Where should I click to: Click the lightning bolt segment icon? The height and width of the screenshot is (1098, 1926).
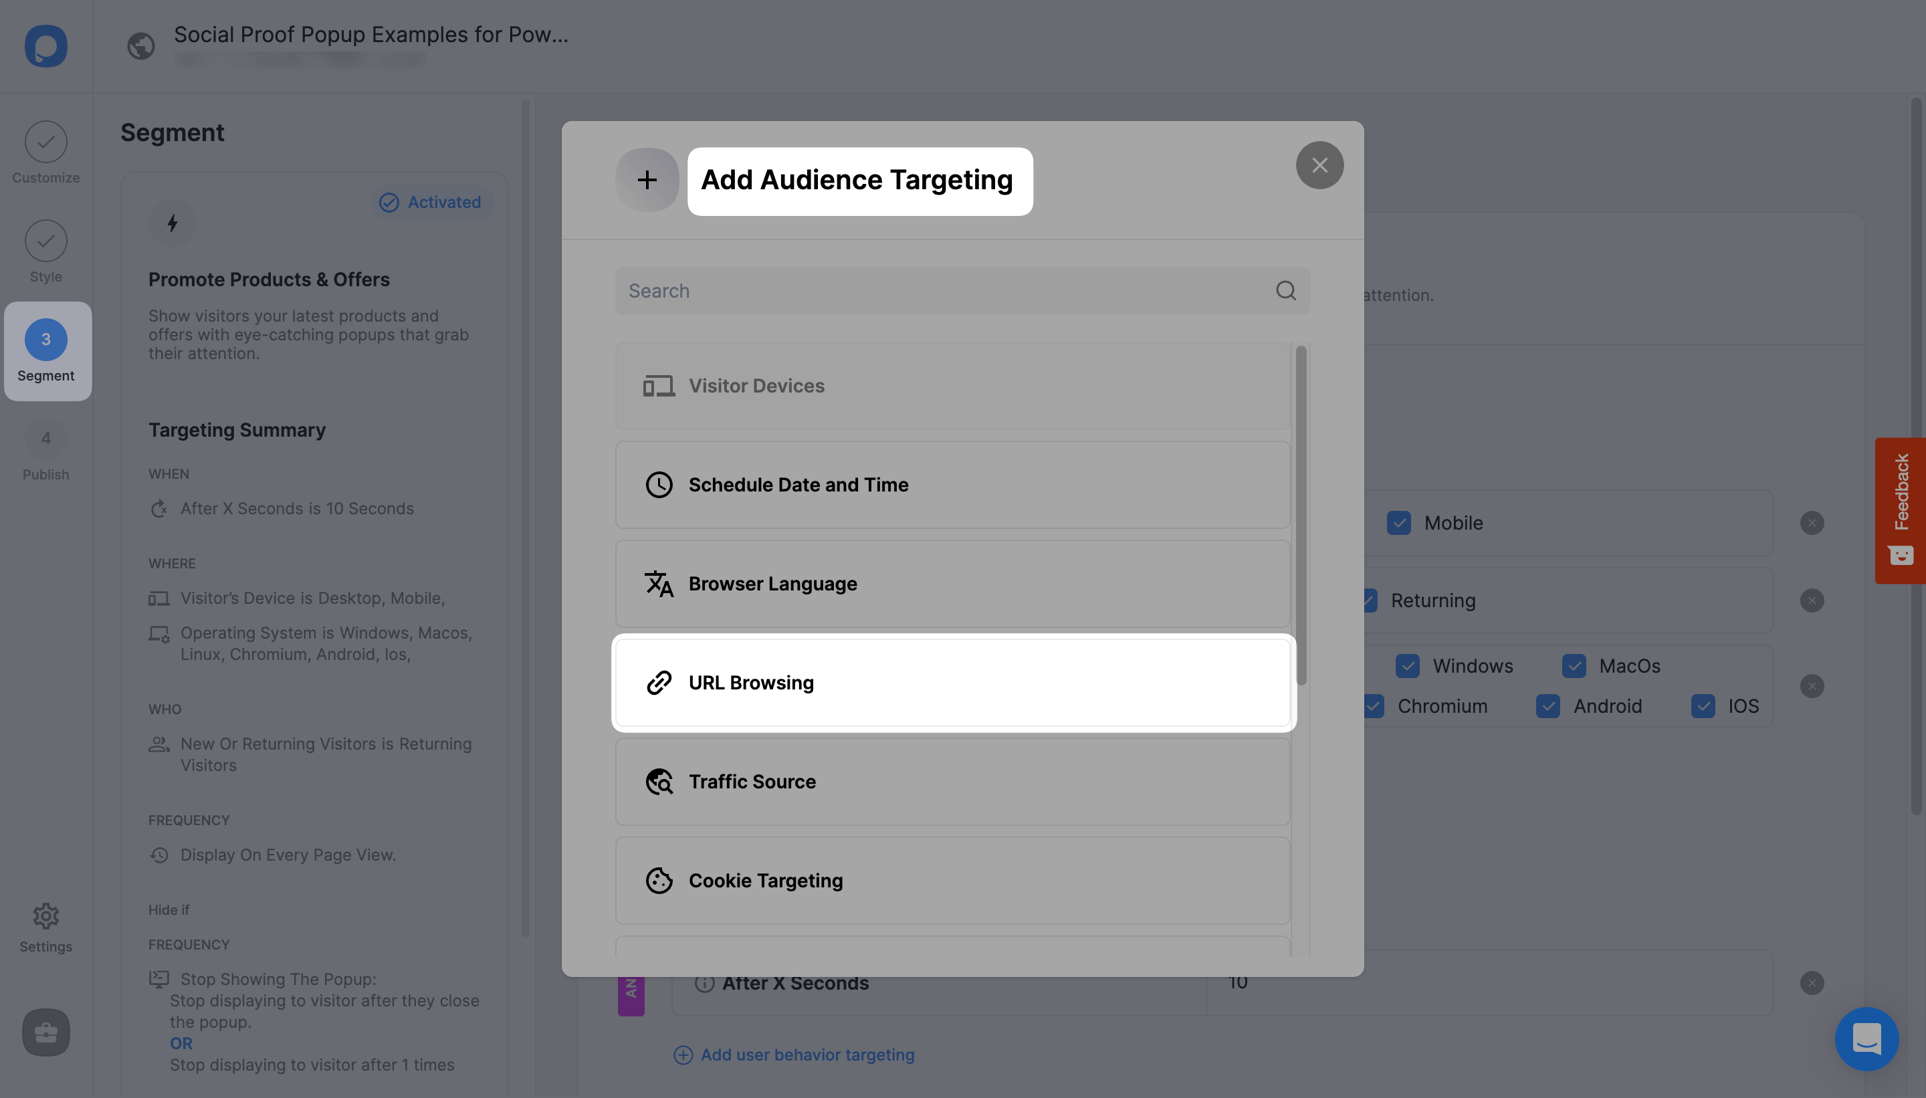172,223
